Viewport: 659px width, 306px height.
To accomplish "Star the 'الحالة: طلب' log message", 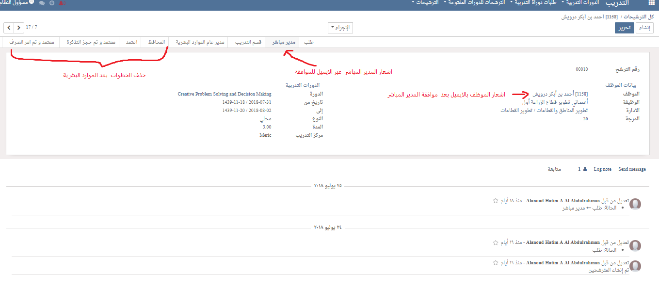I will tap(496, 242).
